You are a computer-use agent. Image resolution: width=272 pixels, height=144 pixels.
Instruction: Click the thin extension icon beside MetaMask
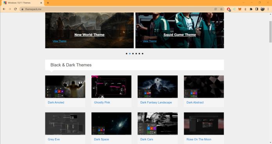click(x=245, y=9)
